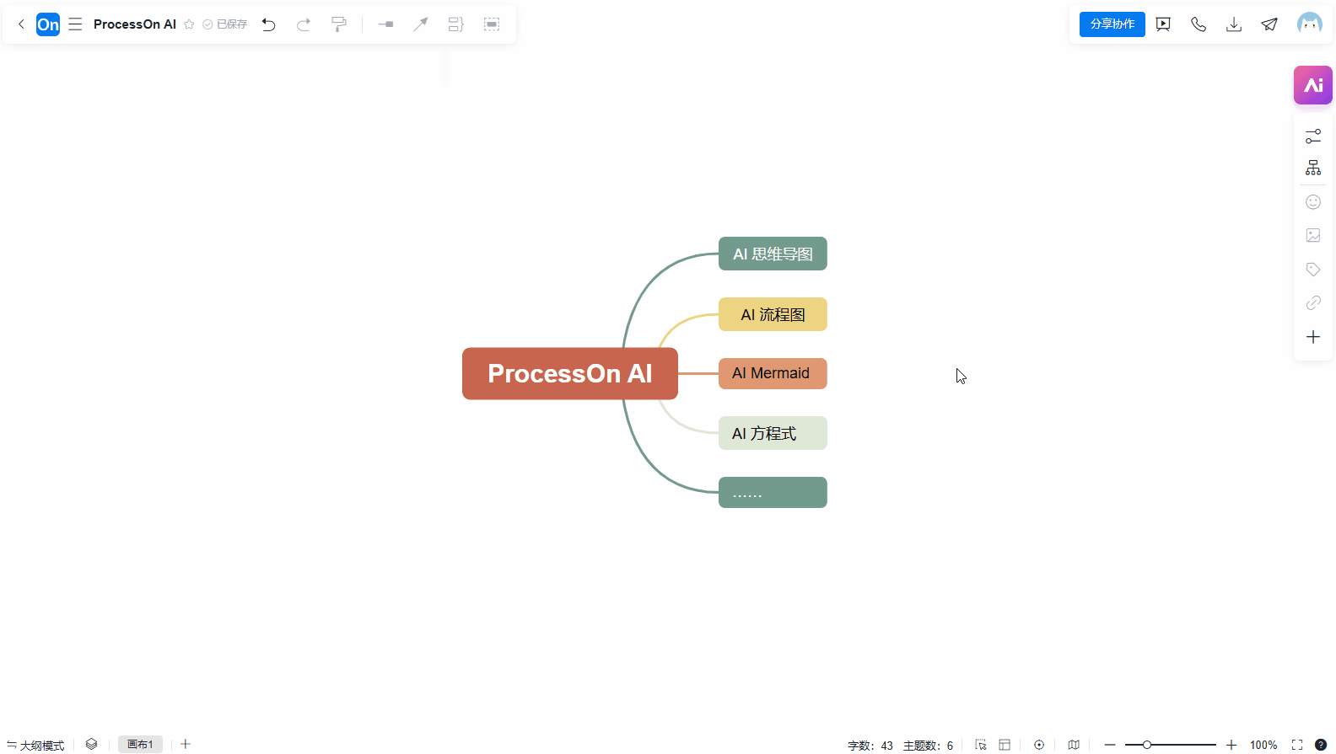1336x754 pixels.
Task: Click the zoom slider handle
Action: pyautogui.click(x=1147, y=745)
